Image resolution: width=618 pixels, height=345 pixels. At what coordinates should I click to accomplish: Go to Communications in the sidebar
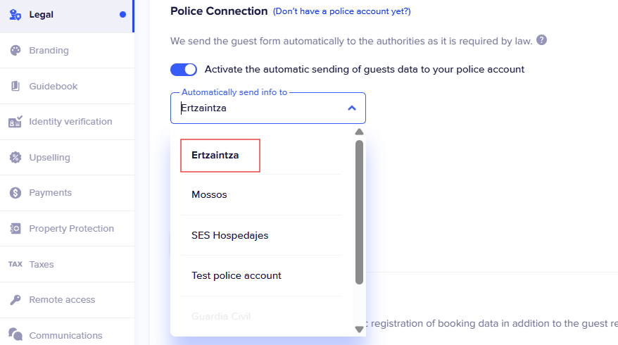coord(65,335)
